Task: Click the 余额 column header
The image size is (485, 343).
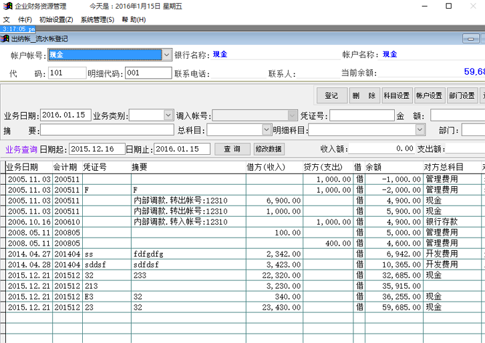Action: 393,167
